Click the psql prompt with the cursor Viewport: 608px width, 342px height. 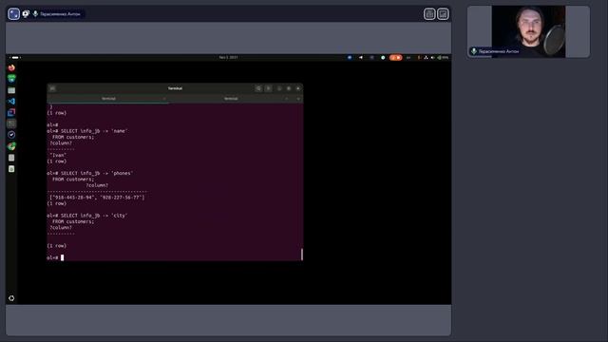coord(55,257)
